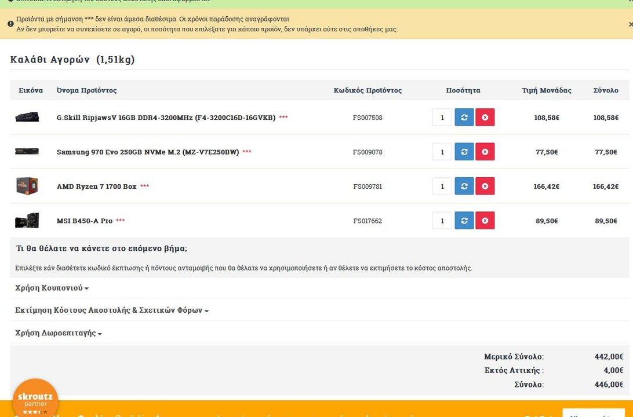Open Samsung 970 Evo 250GB product link
Image resolution: width=633 pixels, height=417 pixels.
pos(148,152)
